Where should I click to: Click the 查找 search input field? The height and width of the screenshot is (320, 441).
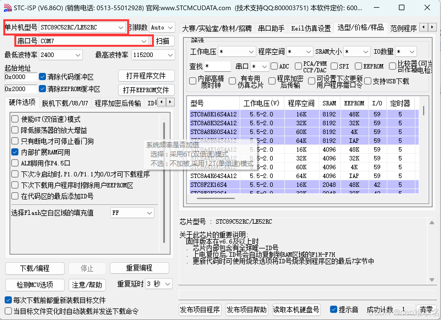tap(217, 66)
